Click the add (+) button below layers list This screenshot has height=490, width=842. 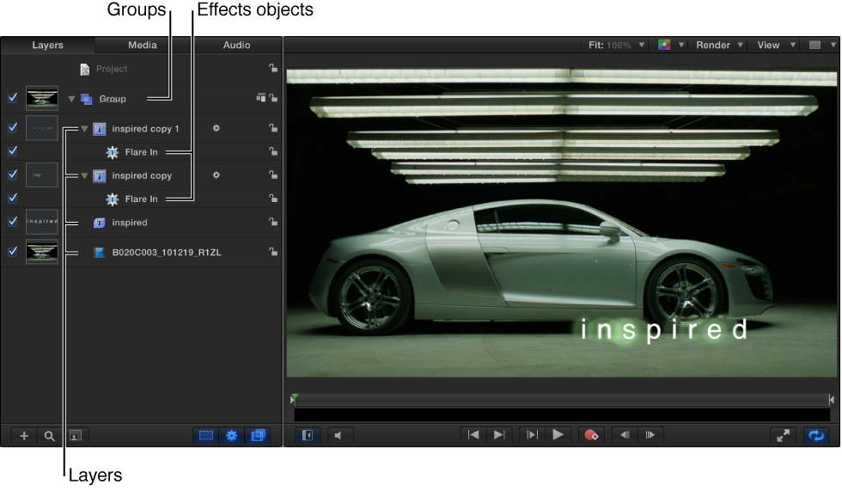24,436
